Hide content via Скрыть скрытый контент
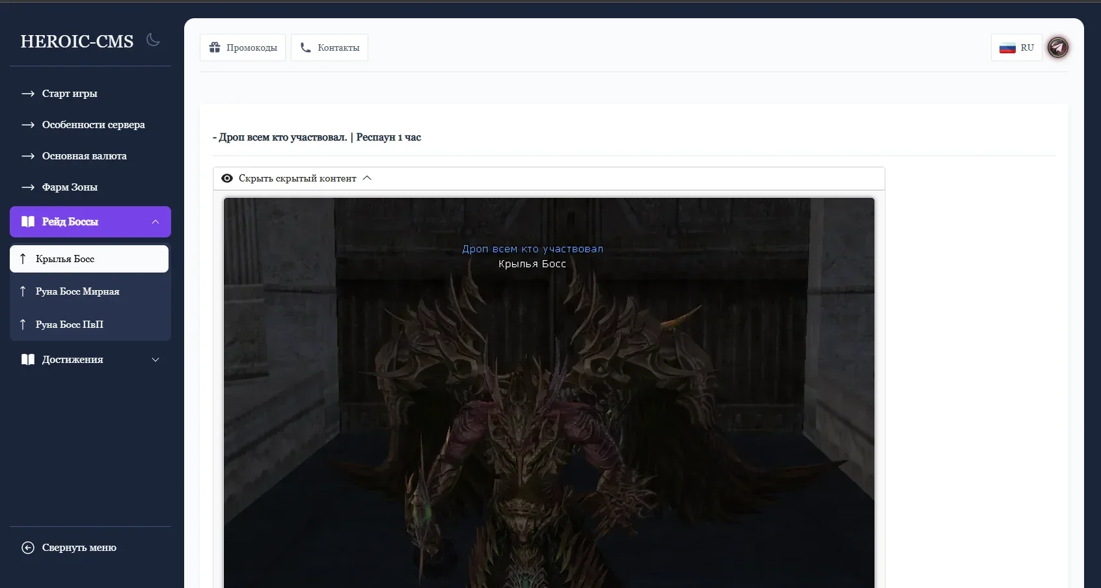The width and height of the screenshot is (1101, 588). [549, 178]
